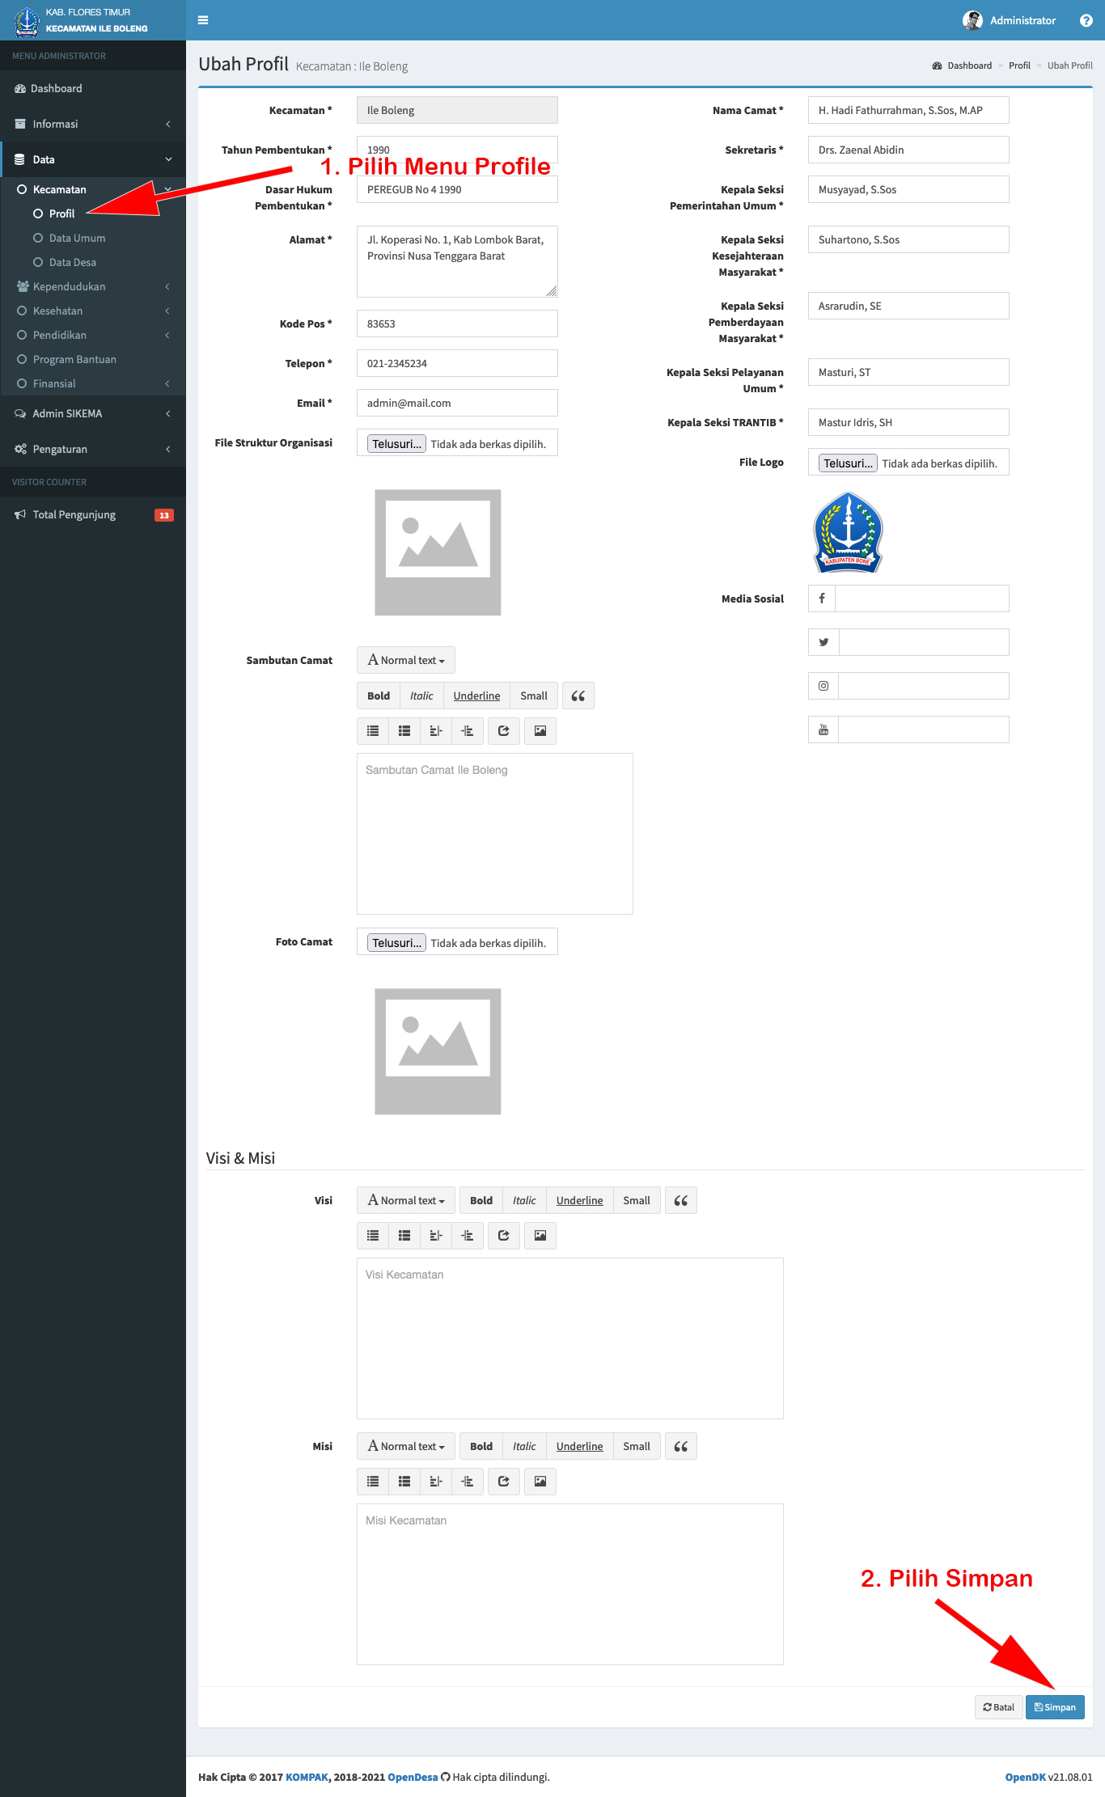Screen dimensions: 1105x1797
Task: Toggle Underline in Visi editor
Action: tap(579, 1200)
